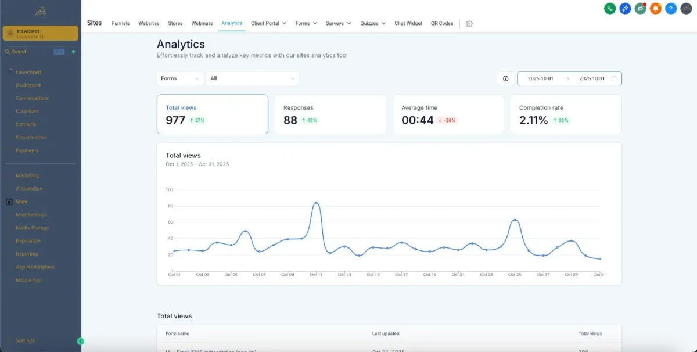Image resolution: width=697 pixels, height=352 pixels.
Task: Select the Total views metric card
Action: point(213,114)
